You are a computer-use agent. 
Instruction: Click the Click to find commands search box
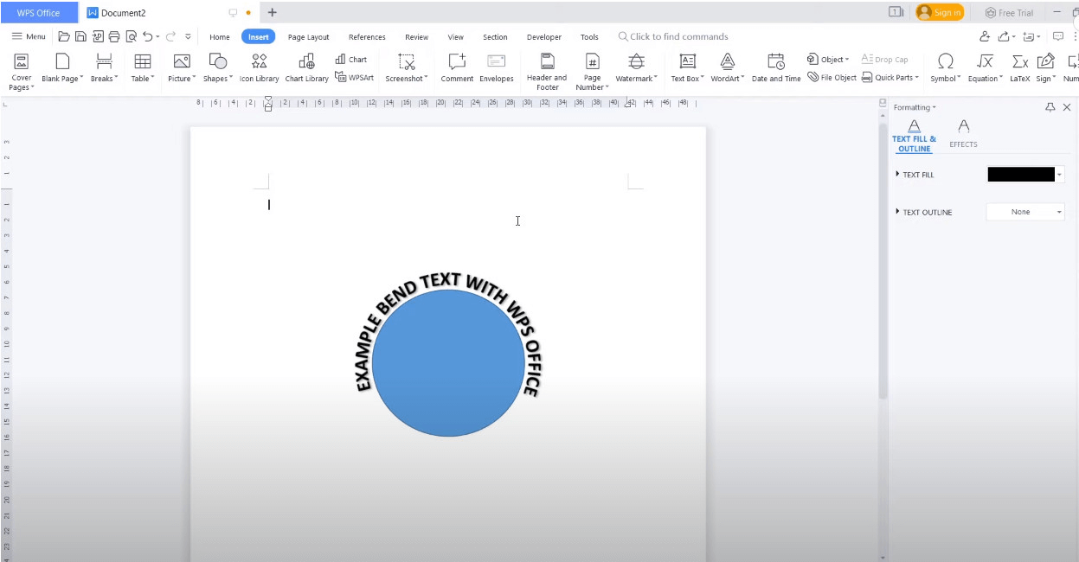[678, 37]
